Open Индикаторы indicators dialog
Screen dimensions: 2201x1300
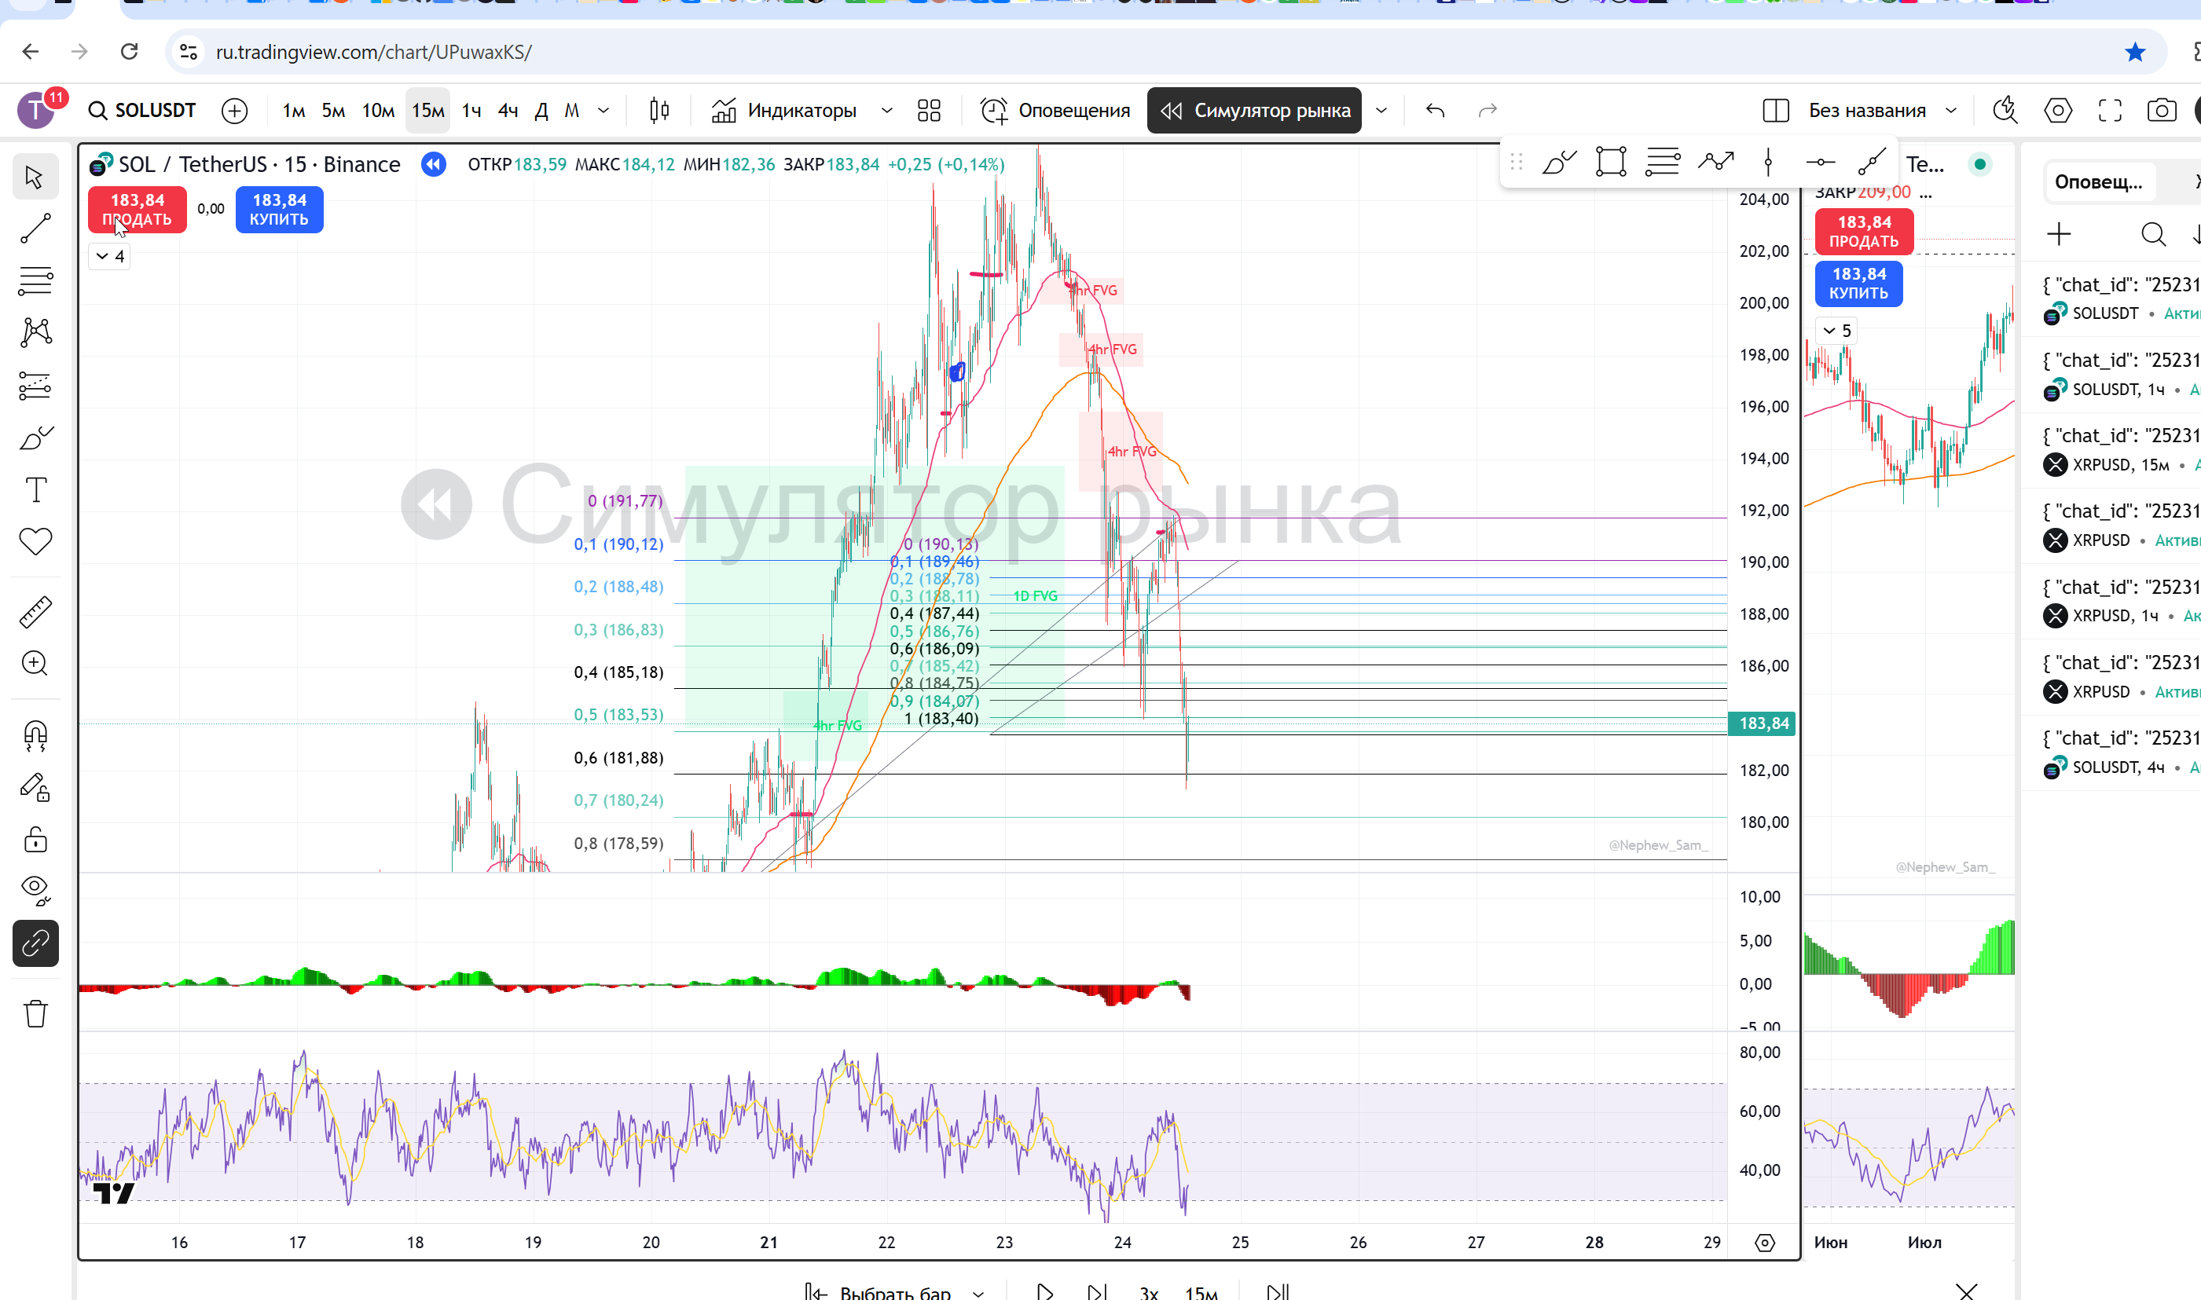(783, 111)
